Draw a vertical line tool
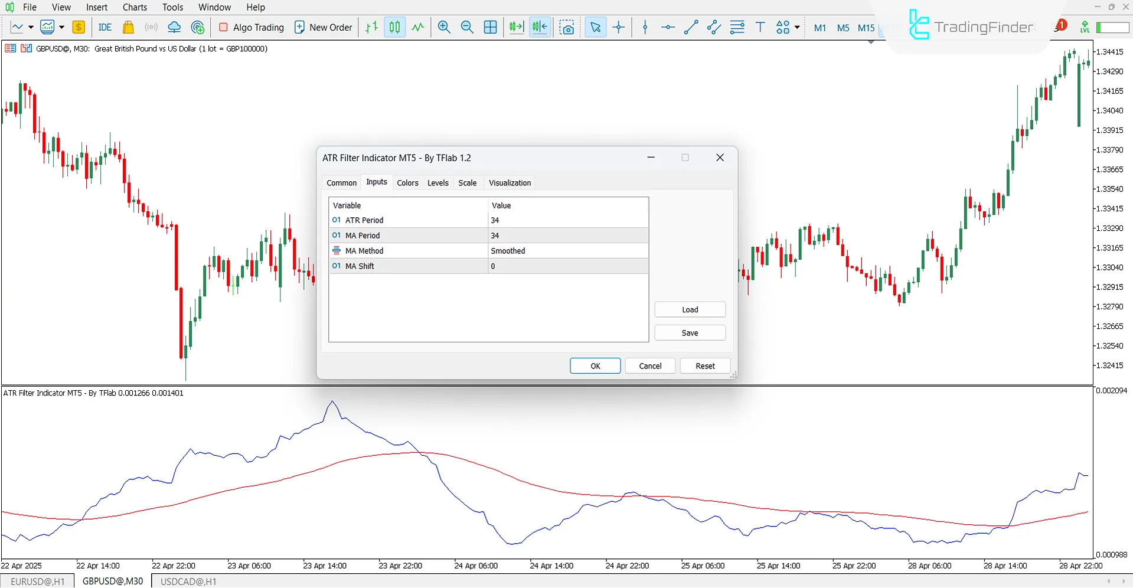Screen dimensions: 1133x588 pos(645,27)
